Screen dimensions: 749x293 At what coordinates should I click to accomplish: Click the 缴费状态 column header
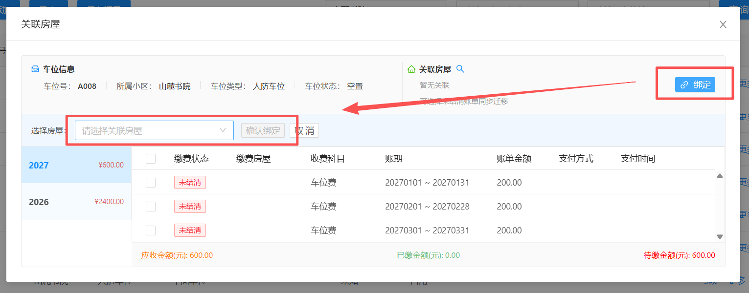[191, 159]
